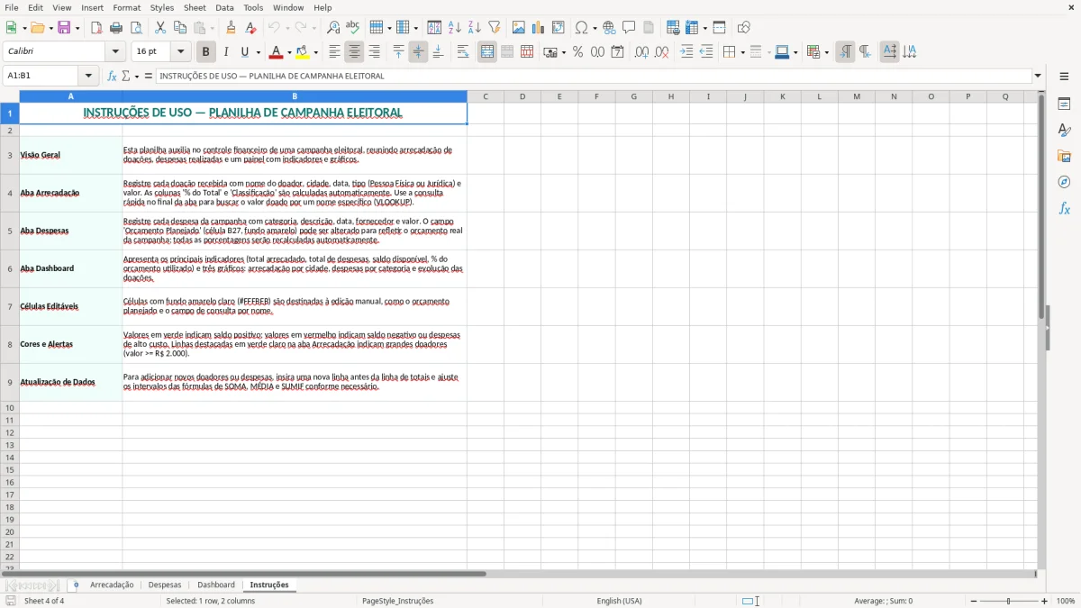1081x608 pixels.
Task: Click the Save document icon
Action: 64,28
